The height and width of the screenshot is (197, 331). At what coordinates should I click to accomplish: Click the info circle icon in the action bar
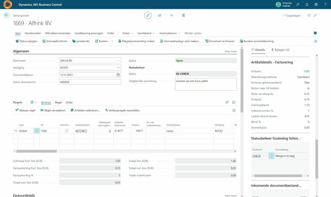[x=315, y=33]
